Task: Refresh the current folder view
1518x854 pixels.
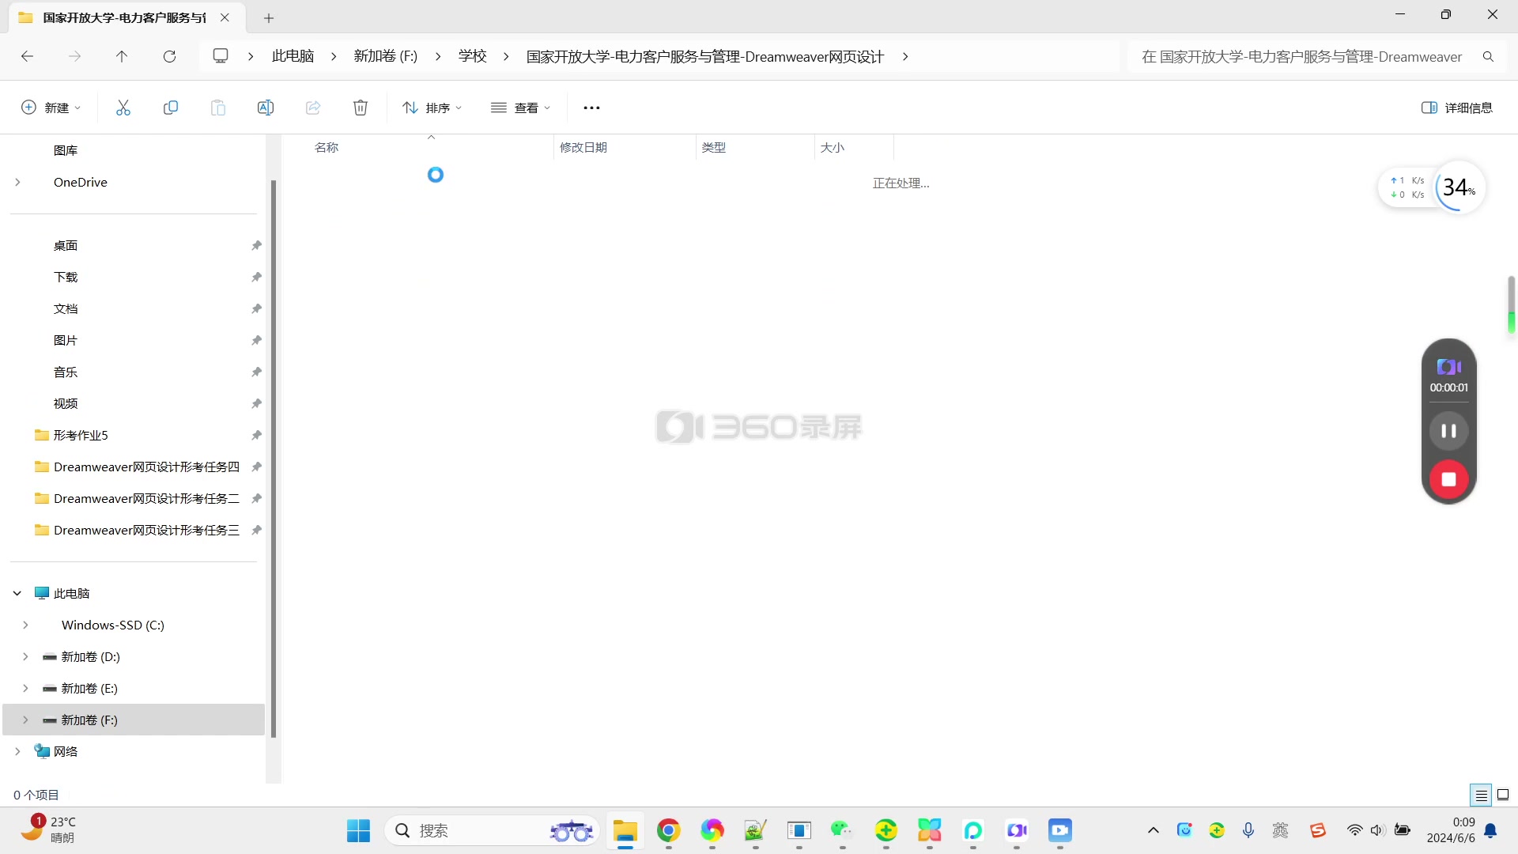Action: [169, 56]
